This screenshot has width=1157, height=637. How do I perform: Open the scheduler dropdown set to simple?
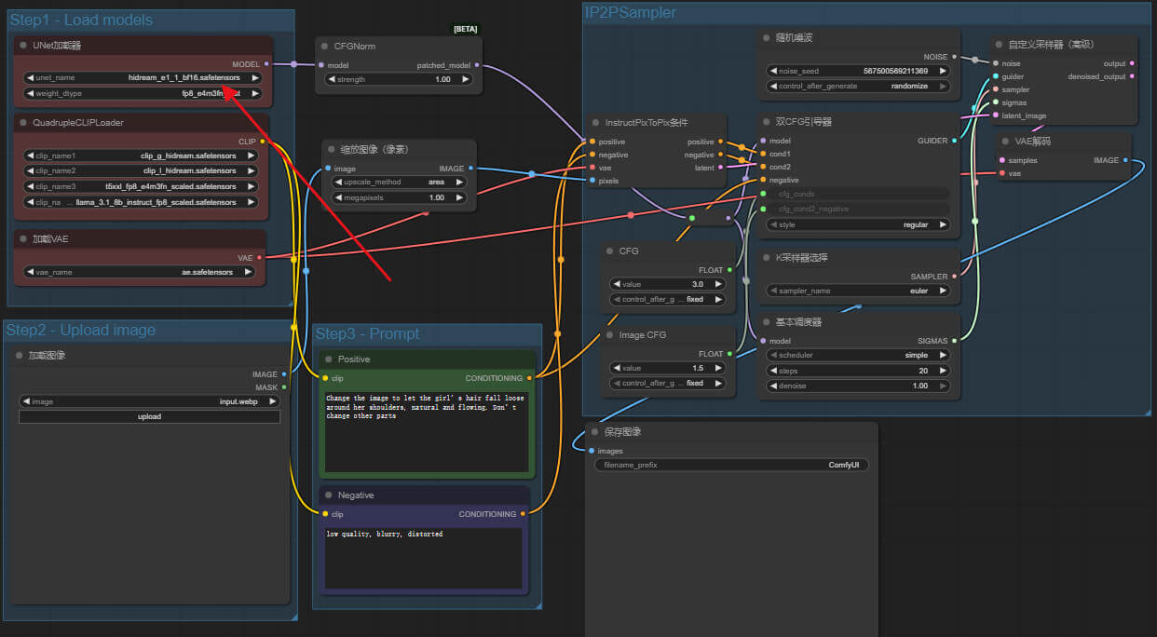coord(857,356)
